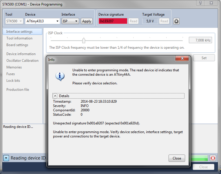Close the Device Programming window

(x=211, y=3)
